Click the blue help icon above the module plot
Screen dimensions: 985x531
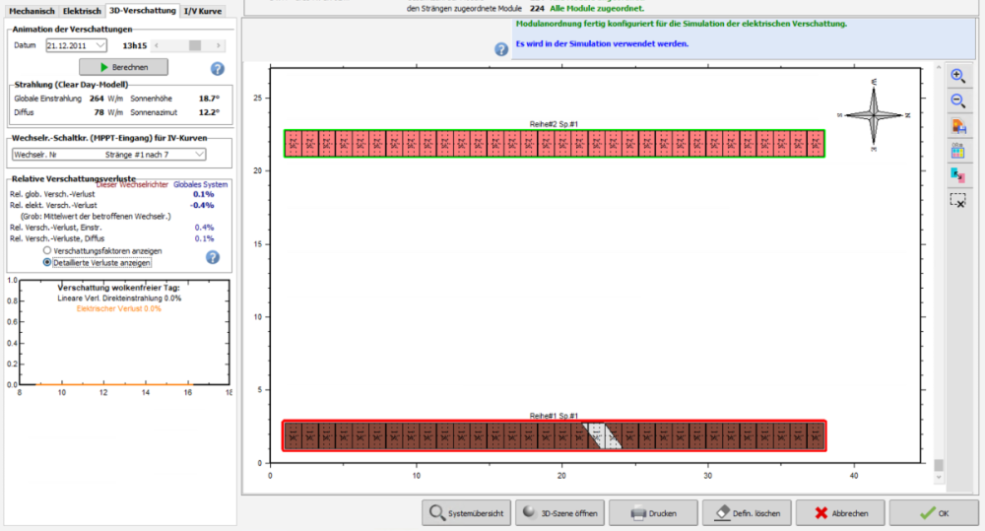[501, 49]
